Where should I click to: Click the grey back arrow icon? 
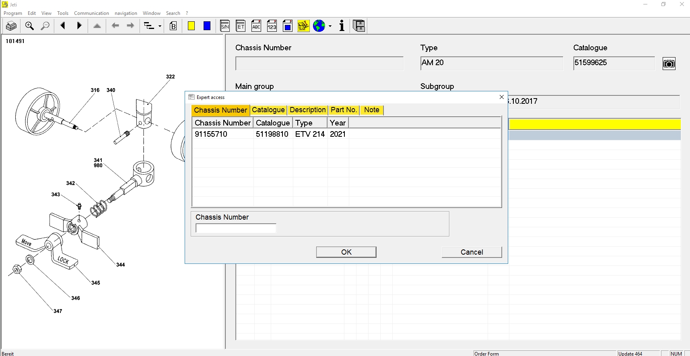pos(115,26)
